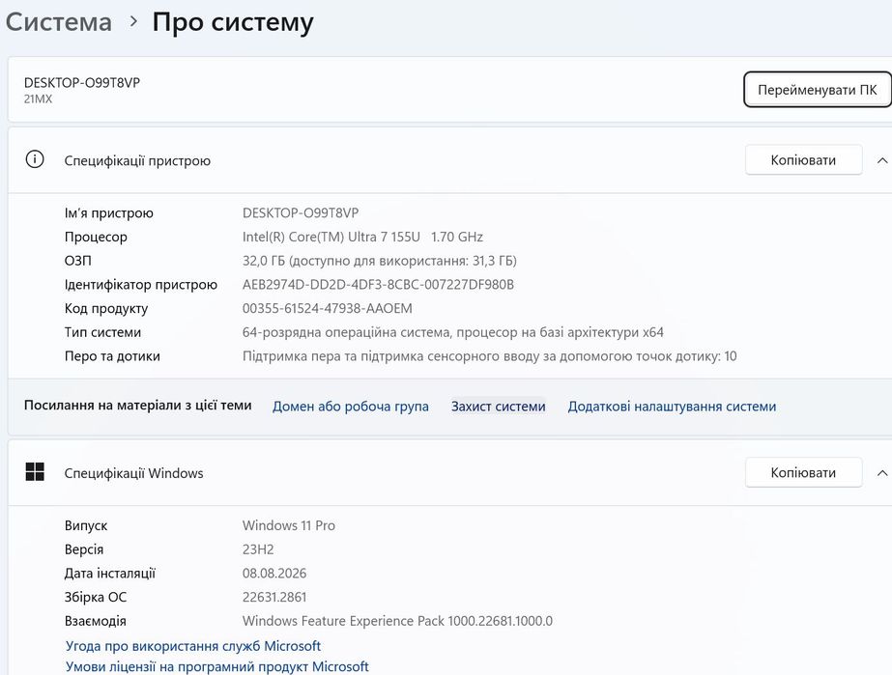
Task: Click the 21MX model text
Action: pos(38,98)
